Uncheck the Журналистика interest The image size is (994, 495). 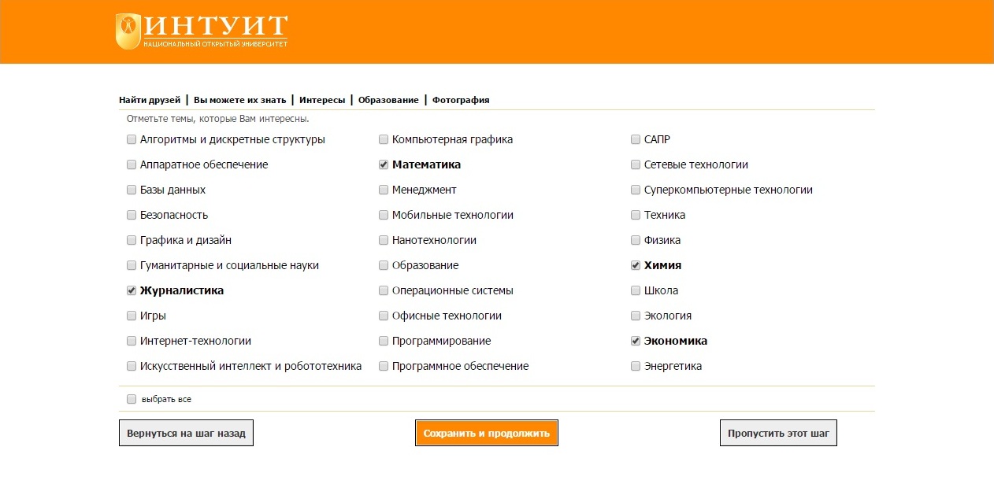coord(132,291)
